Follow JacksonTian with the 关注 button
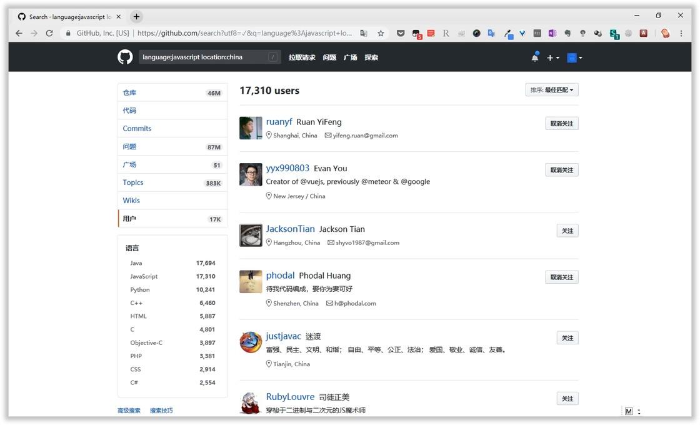Image resolution: width=700 pixels, height=425 pixels. coord(567,230)
